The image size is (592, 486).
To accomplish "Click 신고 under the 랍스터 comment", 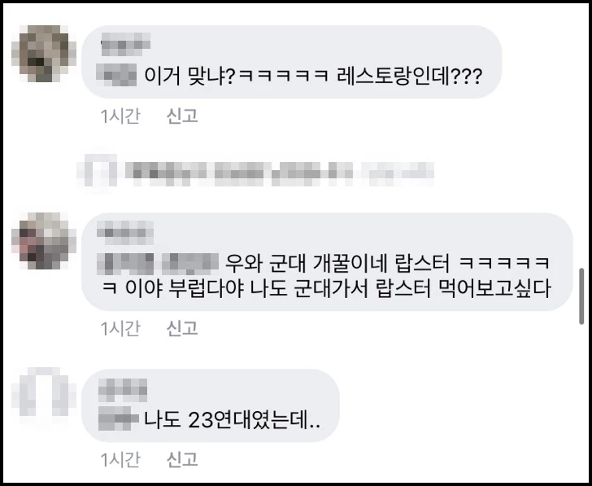I will [182, 328].
